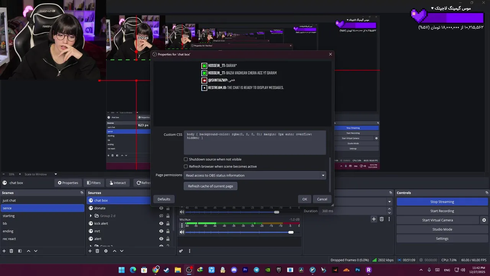The image size is (490, 276).
Task: Open Filters for the chat box source
Action: click(x=94, y=183)
